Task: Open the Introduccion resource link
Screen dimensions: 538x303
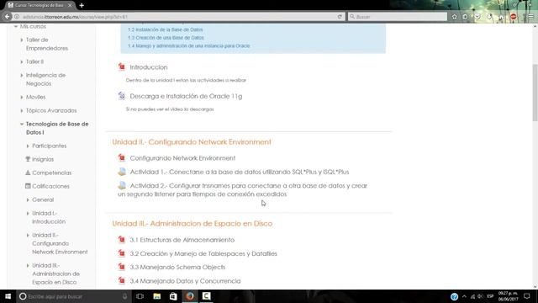Action: coord(149,67)
